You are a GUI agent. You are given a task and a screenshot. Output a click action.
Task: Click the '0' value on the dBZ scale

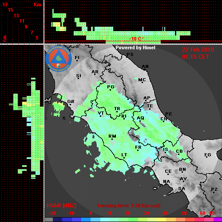(91, 213)
